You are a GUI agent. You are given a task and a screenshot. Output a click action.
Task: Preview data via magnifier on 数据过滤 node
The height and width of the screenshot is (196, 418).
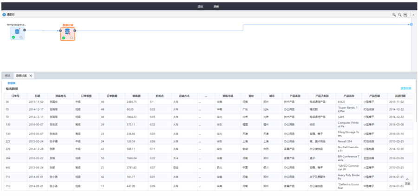point(72,38)
